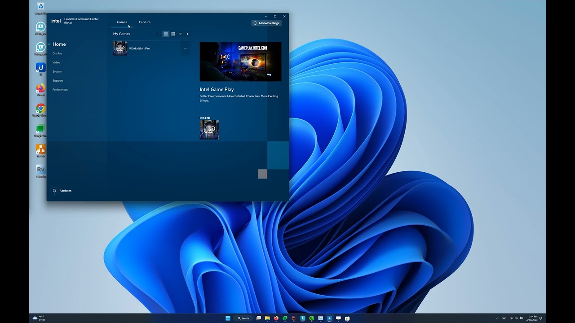575x323 pixels.
Task: Open File Explorer from the taskbar
Action: click(x=267, y=318)
